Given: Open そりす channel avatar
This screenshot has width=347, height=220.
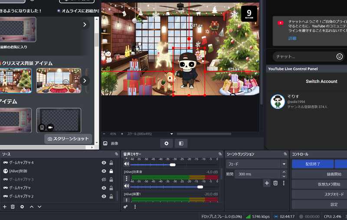Looking at the screenshot, I should coord(278,102).
